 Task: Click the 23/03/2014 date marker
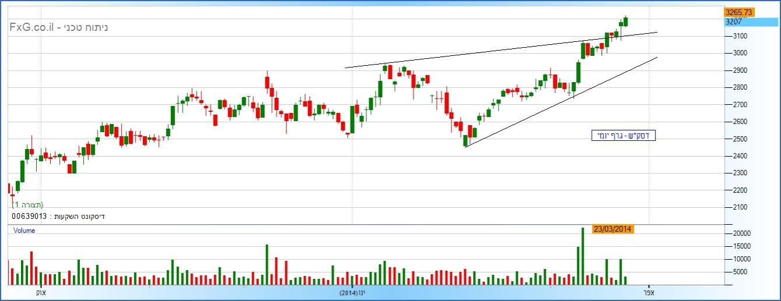click(x=612, y=229)
